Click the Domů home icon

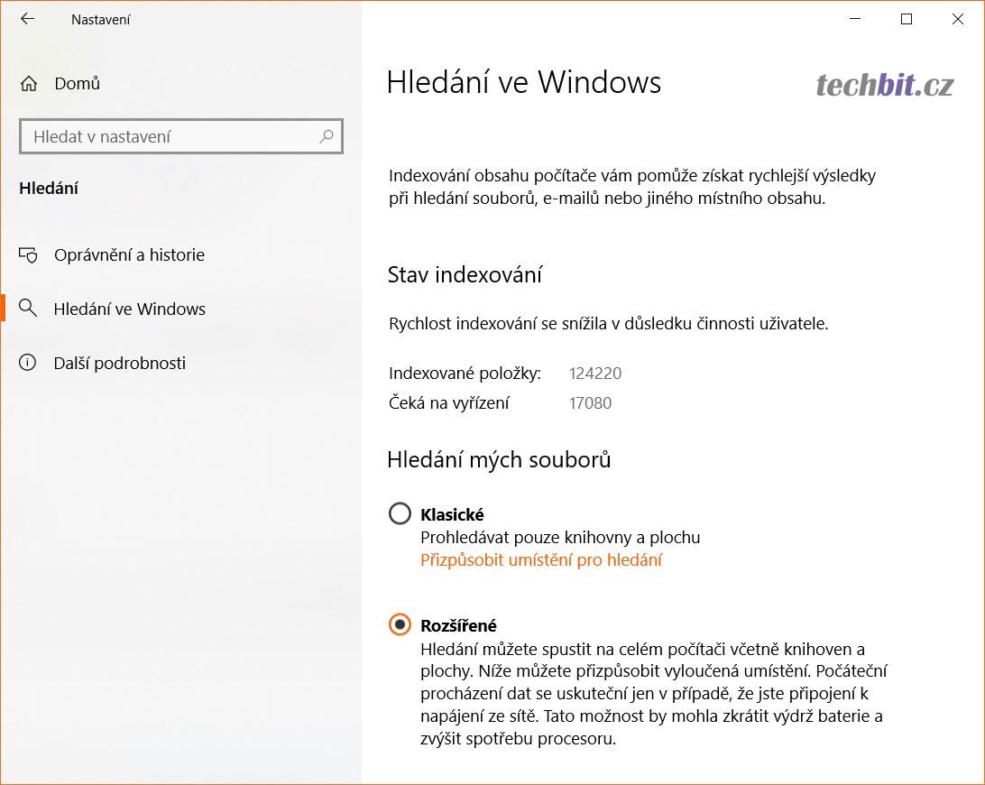(29, 84)
